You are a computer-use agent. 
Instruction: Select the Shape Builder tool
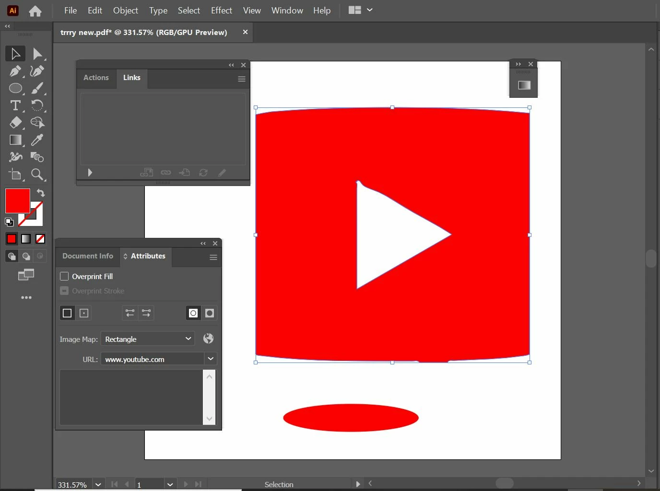(37, 123)
